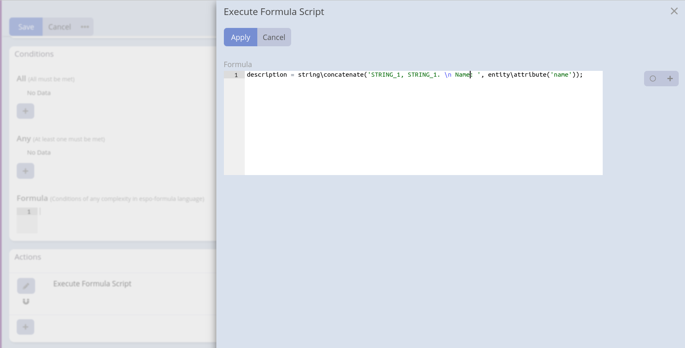685x348 pixels.
Task: Click the circle check-syntax icon beside formula
Action: [x=653, y=78]
